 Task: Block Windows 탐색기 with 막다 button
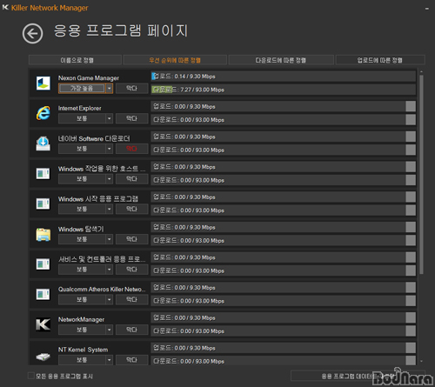click(x=131, y=239)
